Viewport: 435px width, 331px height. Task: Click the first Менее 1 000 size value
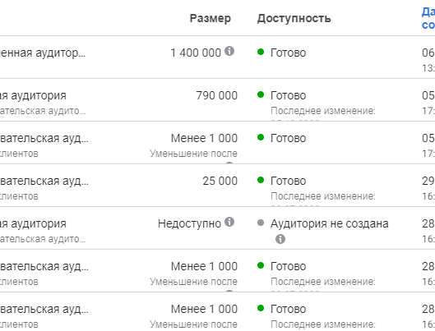pos(204,138)
